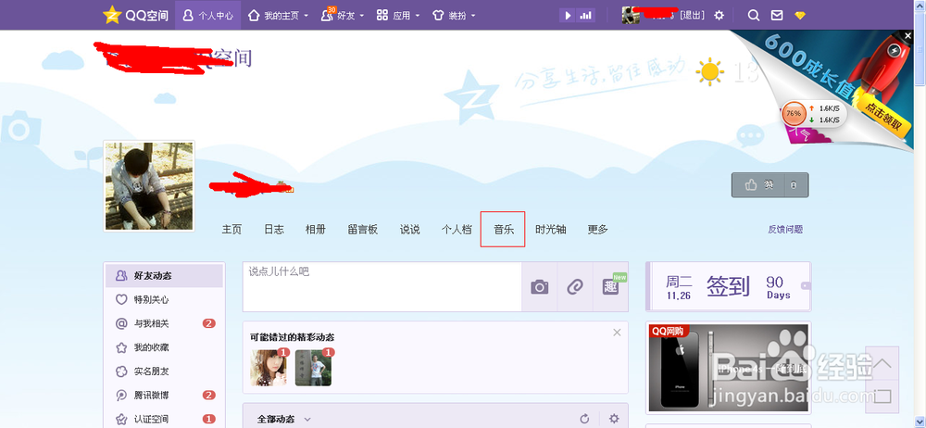Viewport: 926px width, 428px height.
Task: Open the QQ网购 iPhone 4s advertisement
Action: 728,367
